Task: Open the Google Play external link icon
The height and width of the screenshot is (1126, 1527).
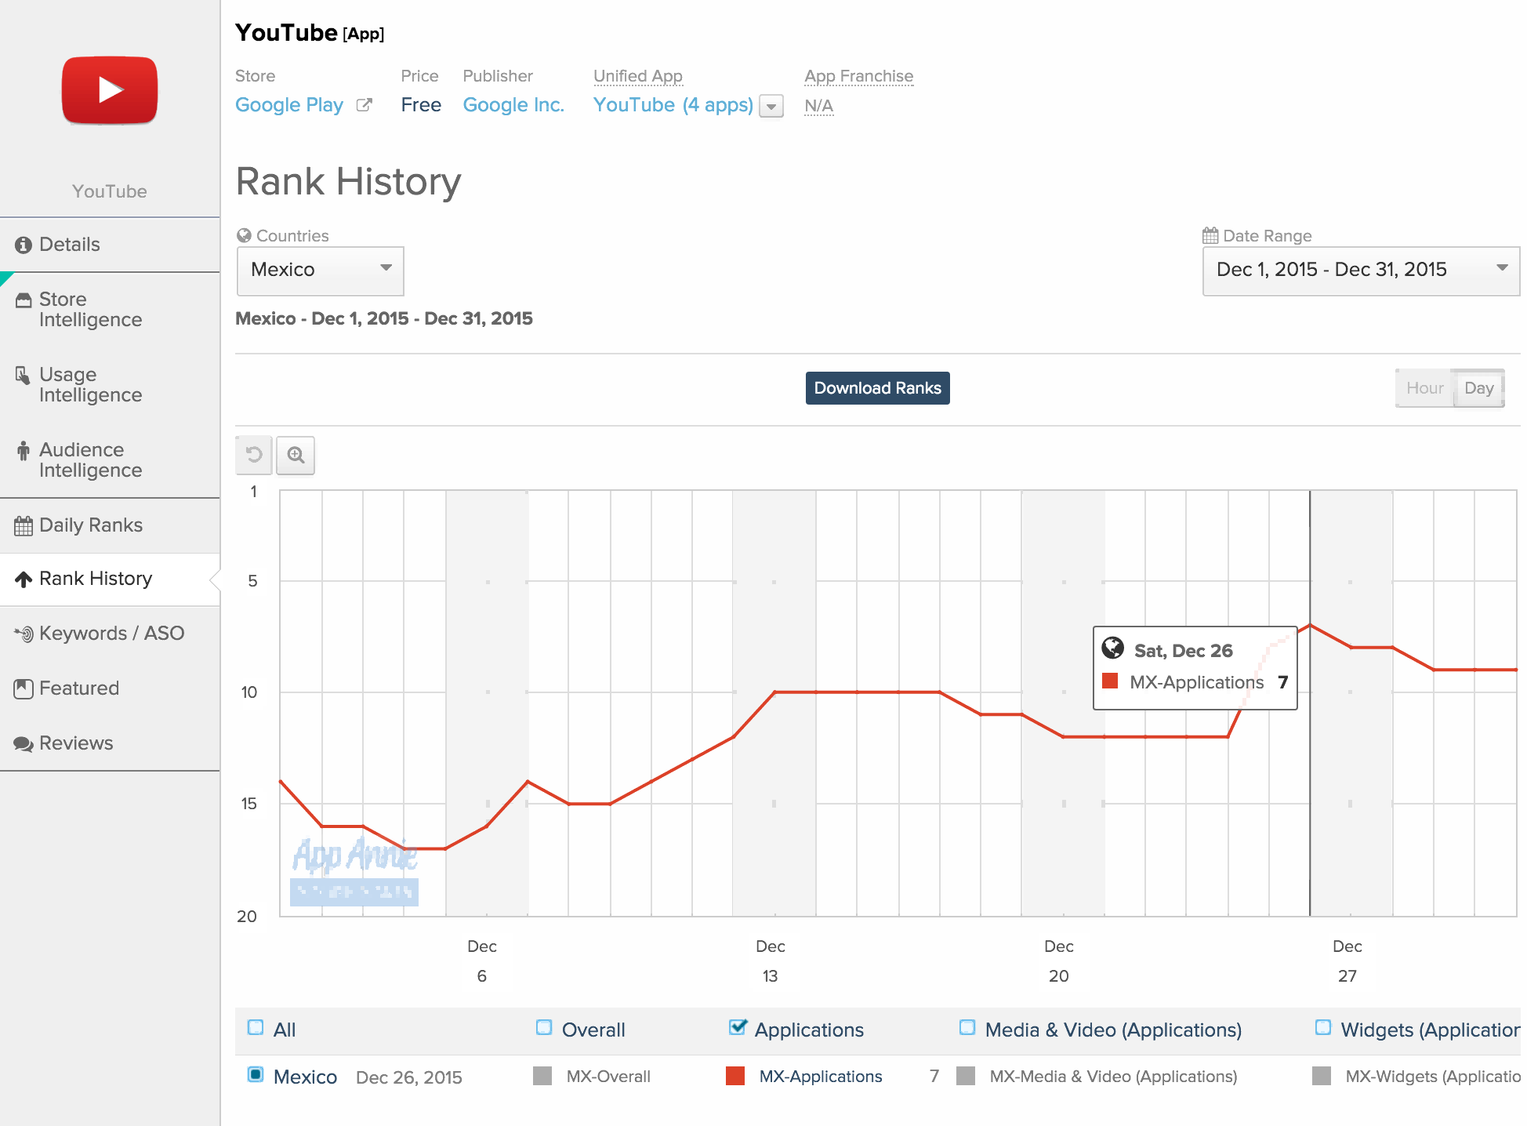Action: 364,105
